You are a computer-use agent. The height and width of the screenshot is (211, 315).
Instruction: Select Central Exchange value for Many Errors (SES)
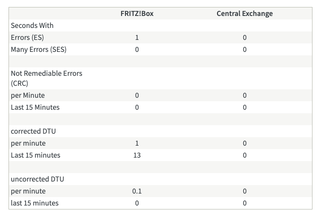[x=244, y=49]
